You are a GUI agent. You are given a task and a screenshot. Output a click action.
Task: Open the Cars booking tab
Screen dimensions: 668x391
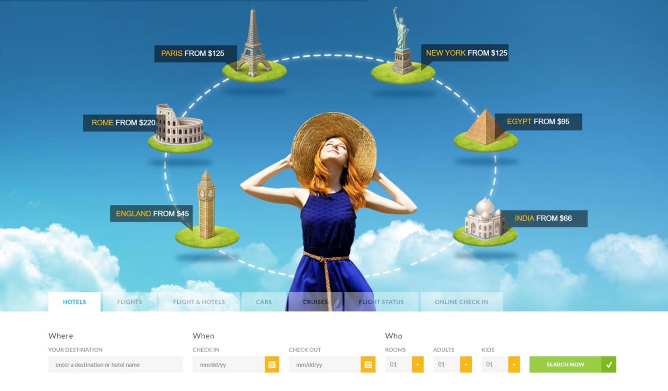263,302
